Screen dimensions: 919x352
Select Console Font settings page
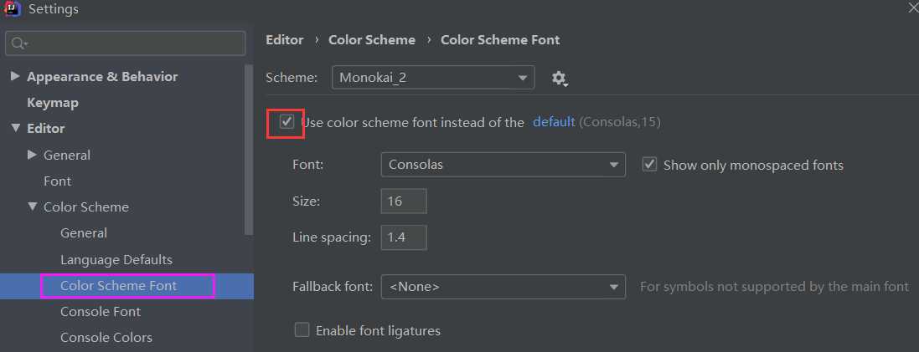click(101, 312)
